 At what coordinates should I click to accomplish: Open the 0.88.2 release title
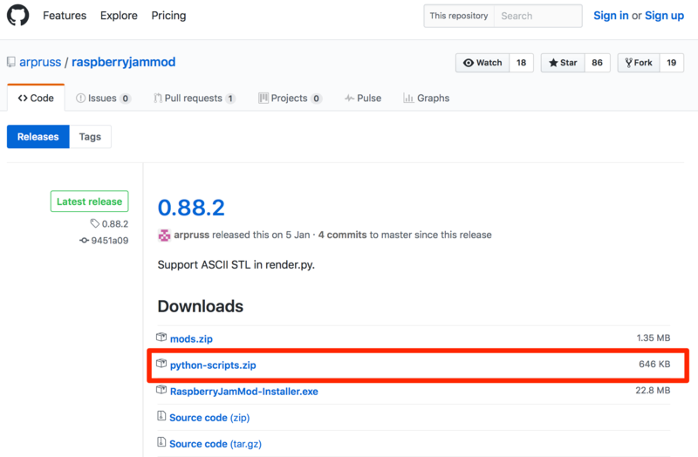(x=191, y=208)
